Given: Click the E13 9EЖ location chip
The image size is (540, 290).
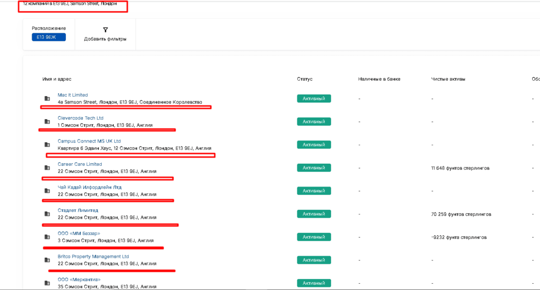Looking at the screenshot, I should click(x=49, y=38).
